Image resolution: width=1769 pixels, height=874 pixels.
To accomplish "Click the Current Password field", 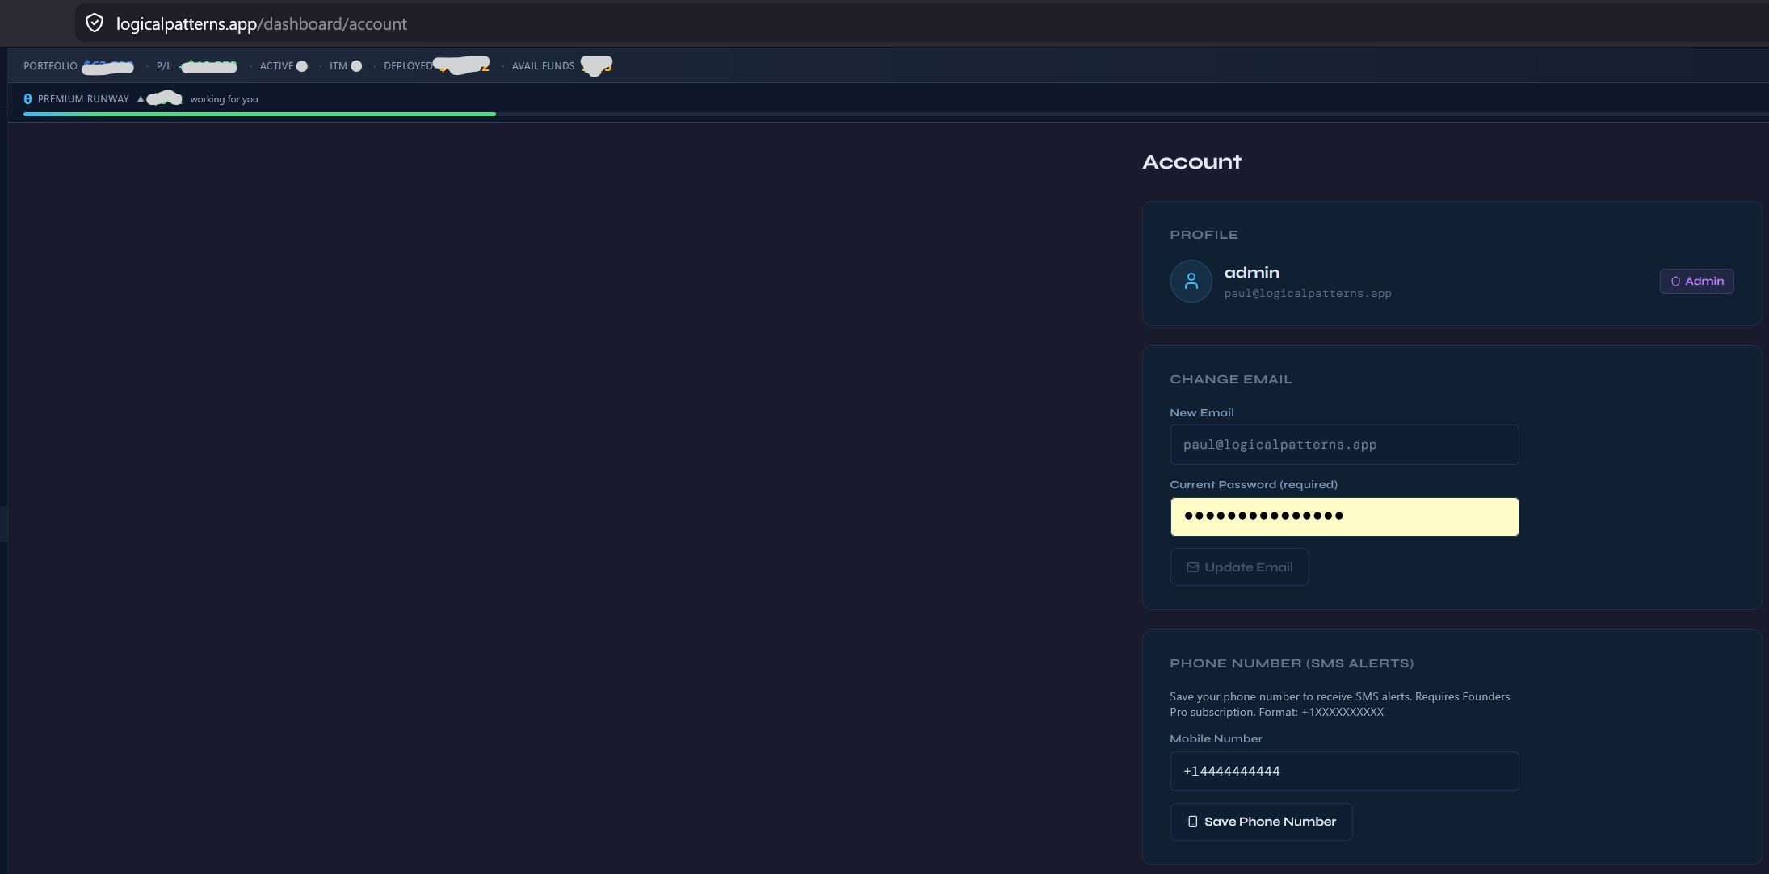I will (x=1344, y=516).
